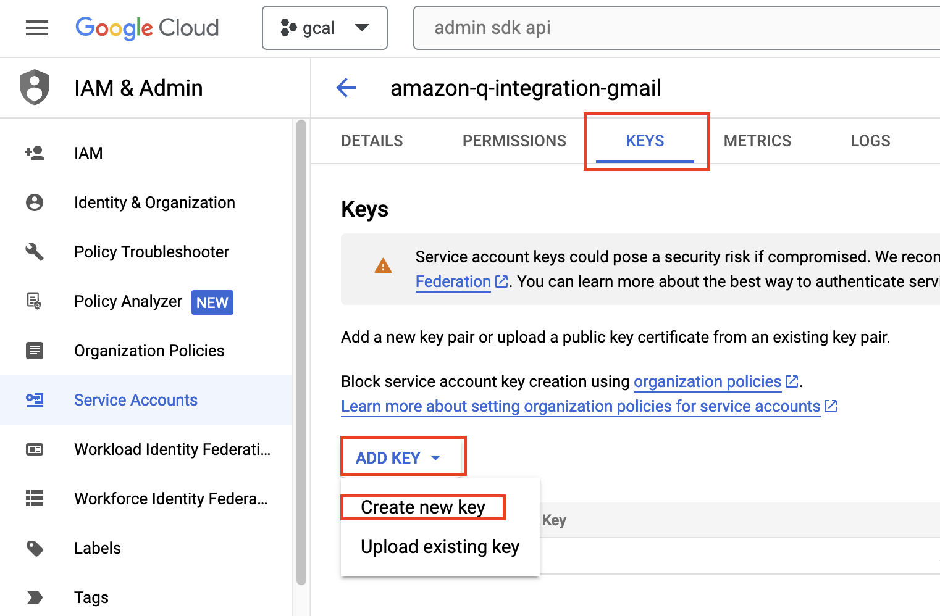Open Service Accounts in the sidebar
The image size is (940, 616).
(x=136, y=400)
